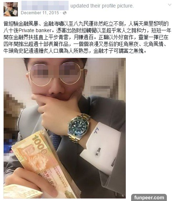Click the 'Private banker' phrase in the post
Screen dimensions: 174x201
pos(35,30)
